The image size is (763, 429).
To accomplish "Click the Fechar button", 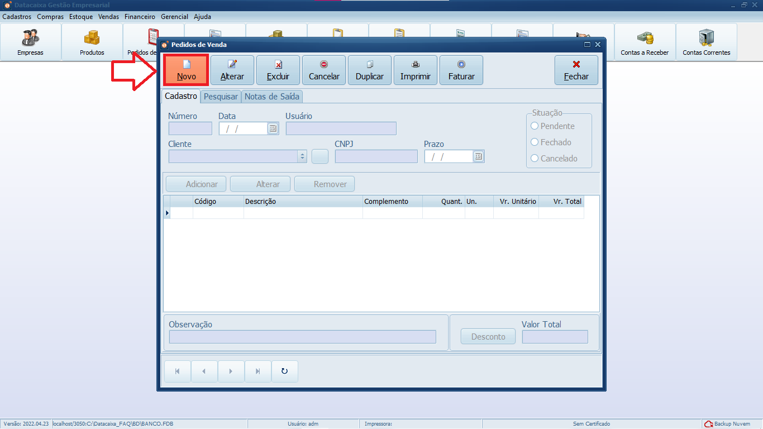I will coord(576,70).
